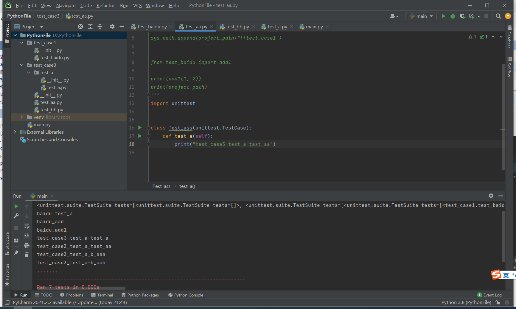Open Project panel settings gear

112,26
